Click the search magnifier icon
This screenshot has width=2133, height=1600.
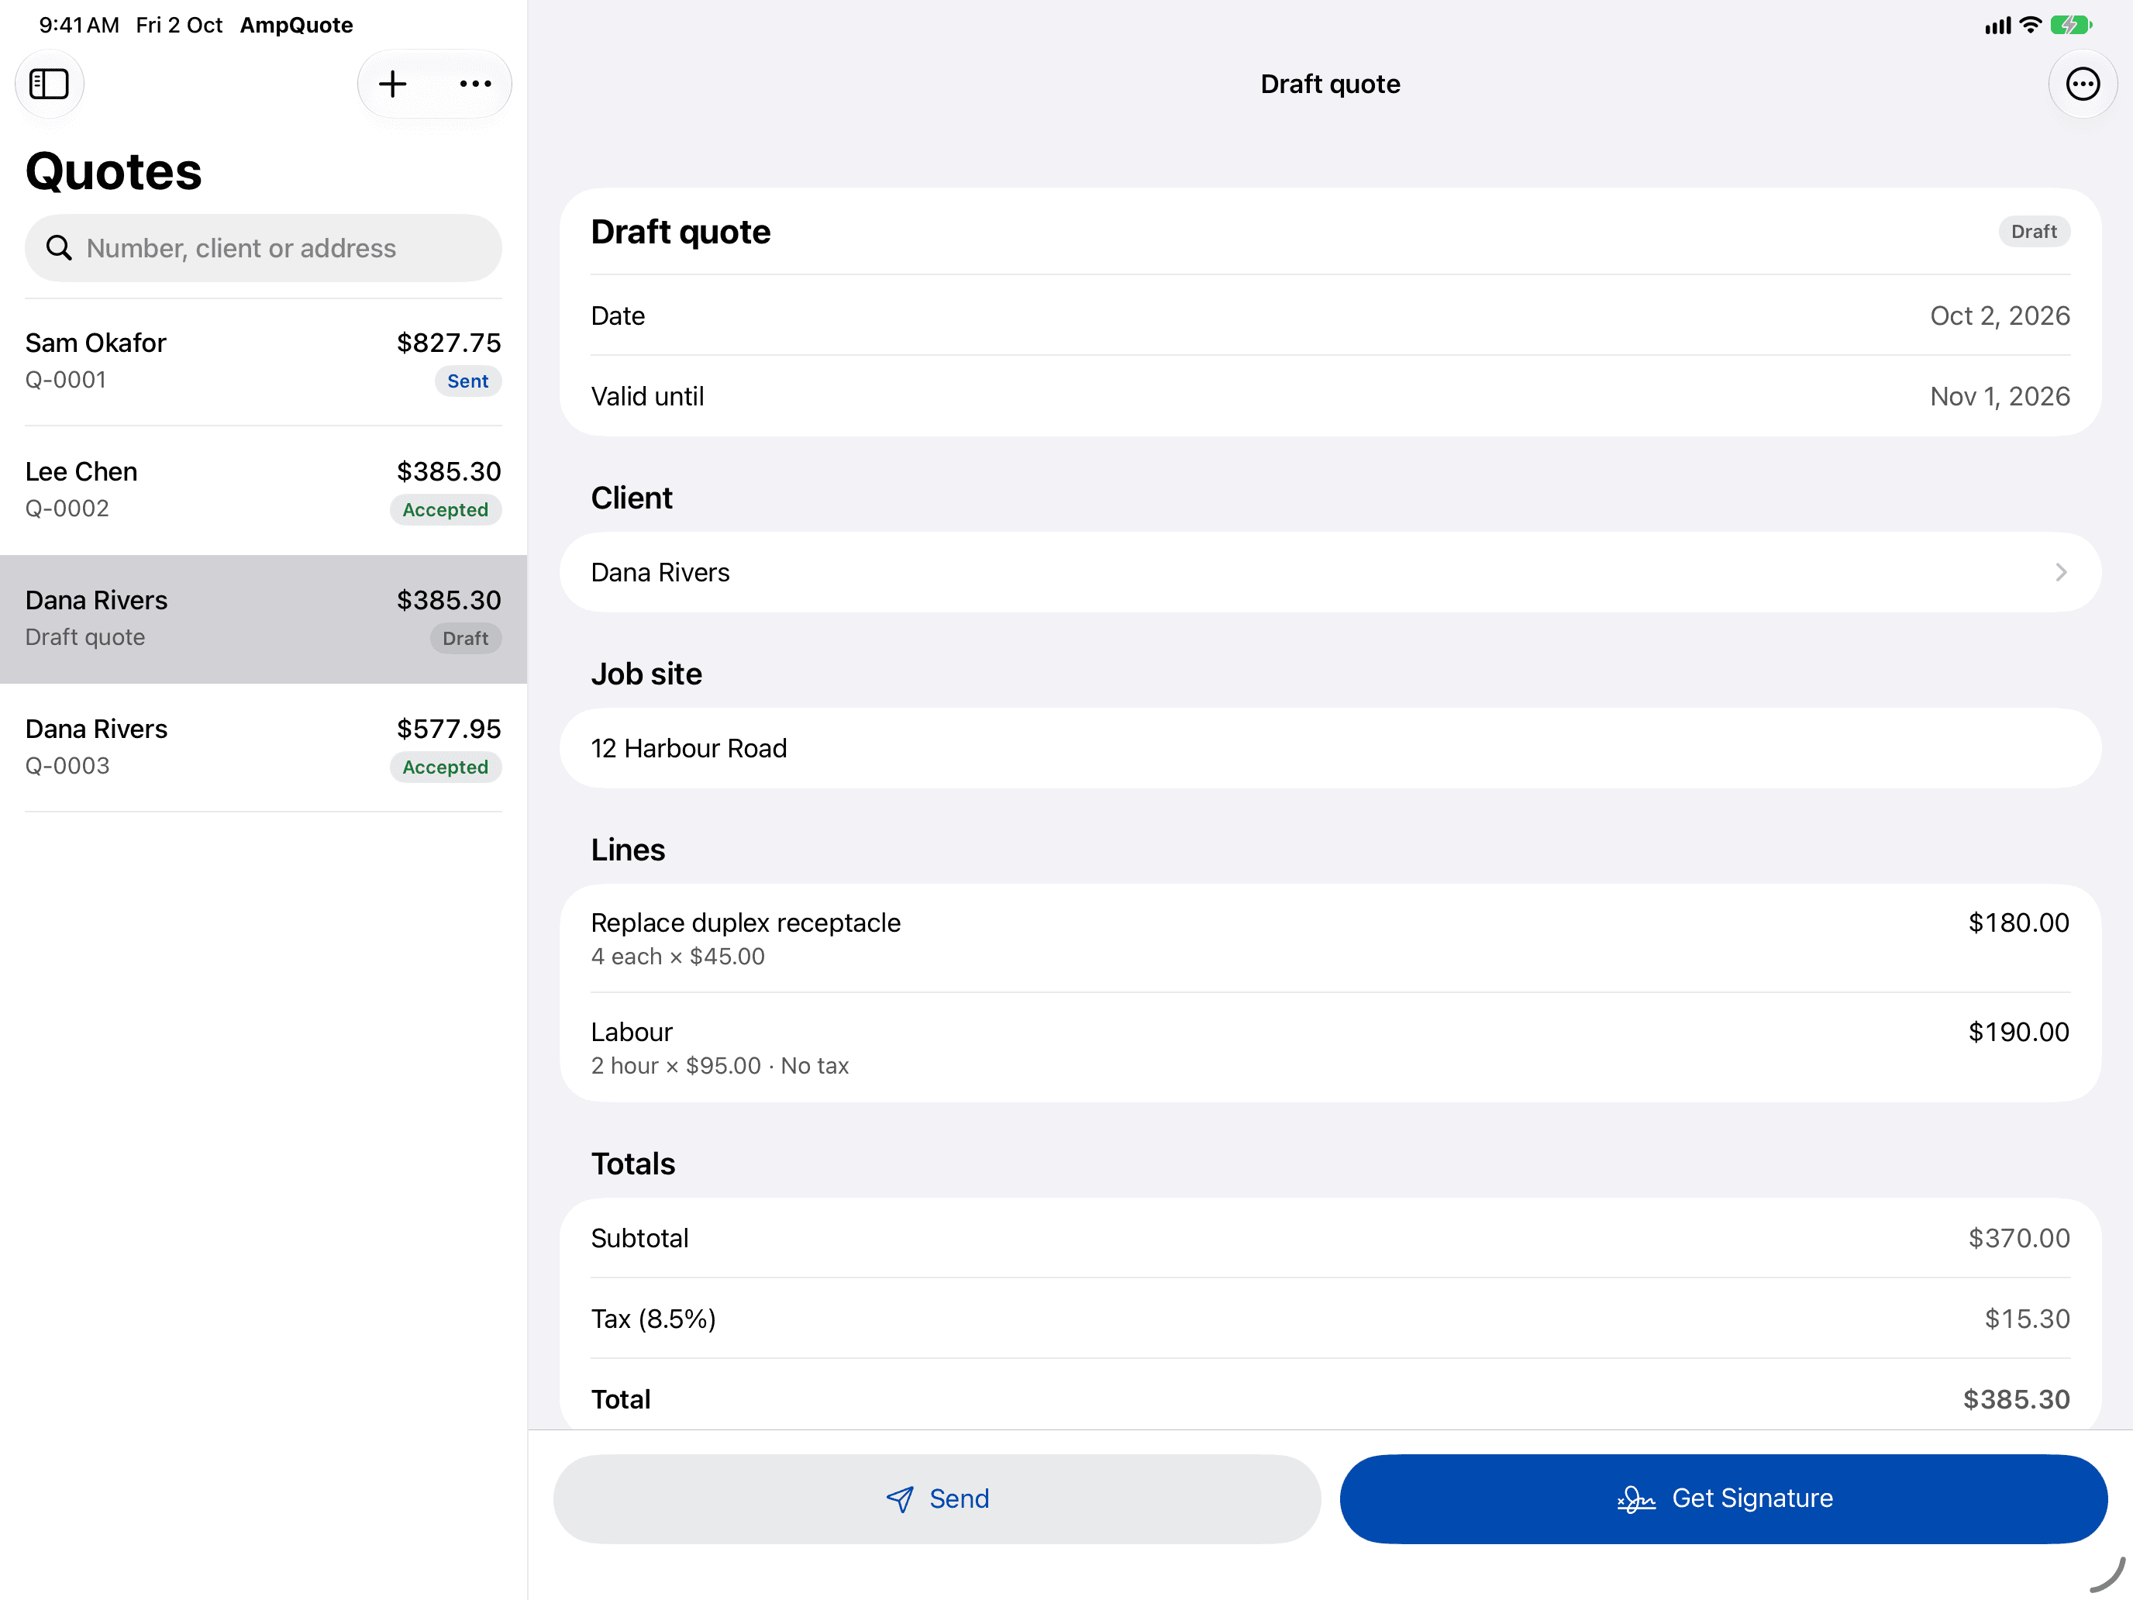pyautogui.click(x=59, y=248)
